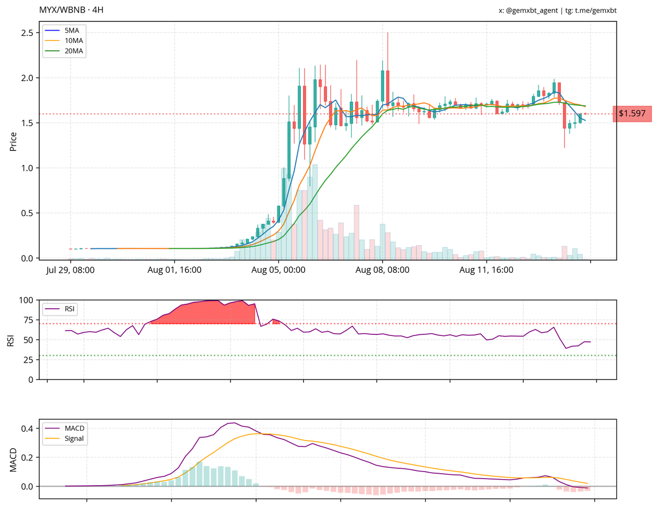Toggle the 20MA moving average visibility
The image size is (654, 508).
64,52
